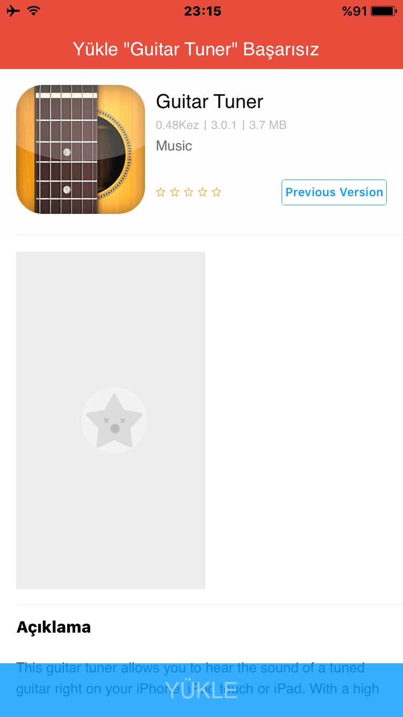Select the second rating star

[175, 192]
